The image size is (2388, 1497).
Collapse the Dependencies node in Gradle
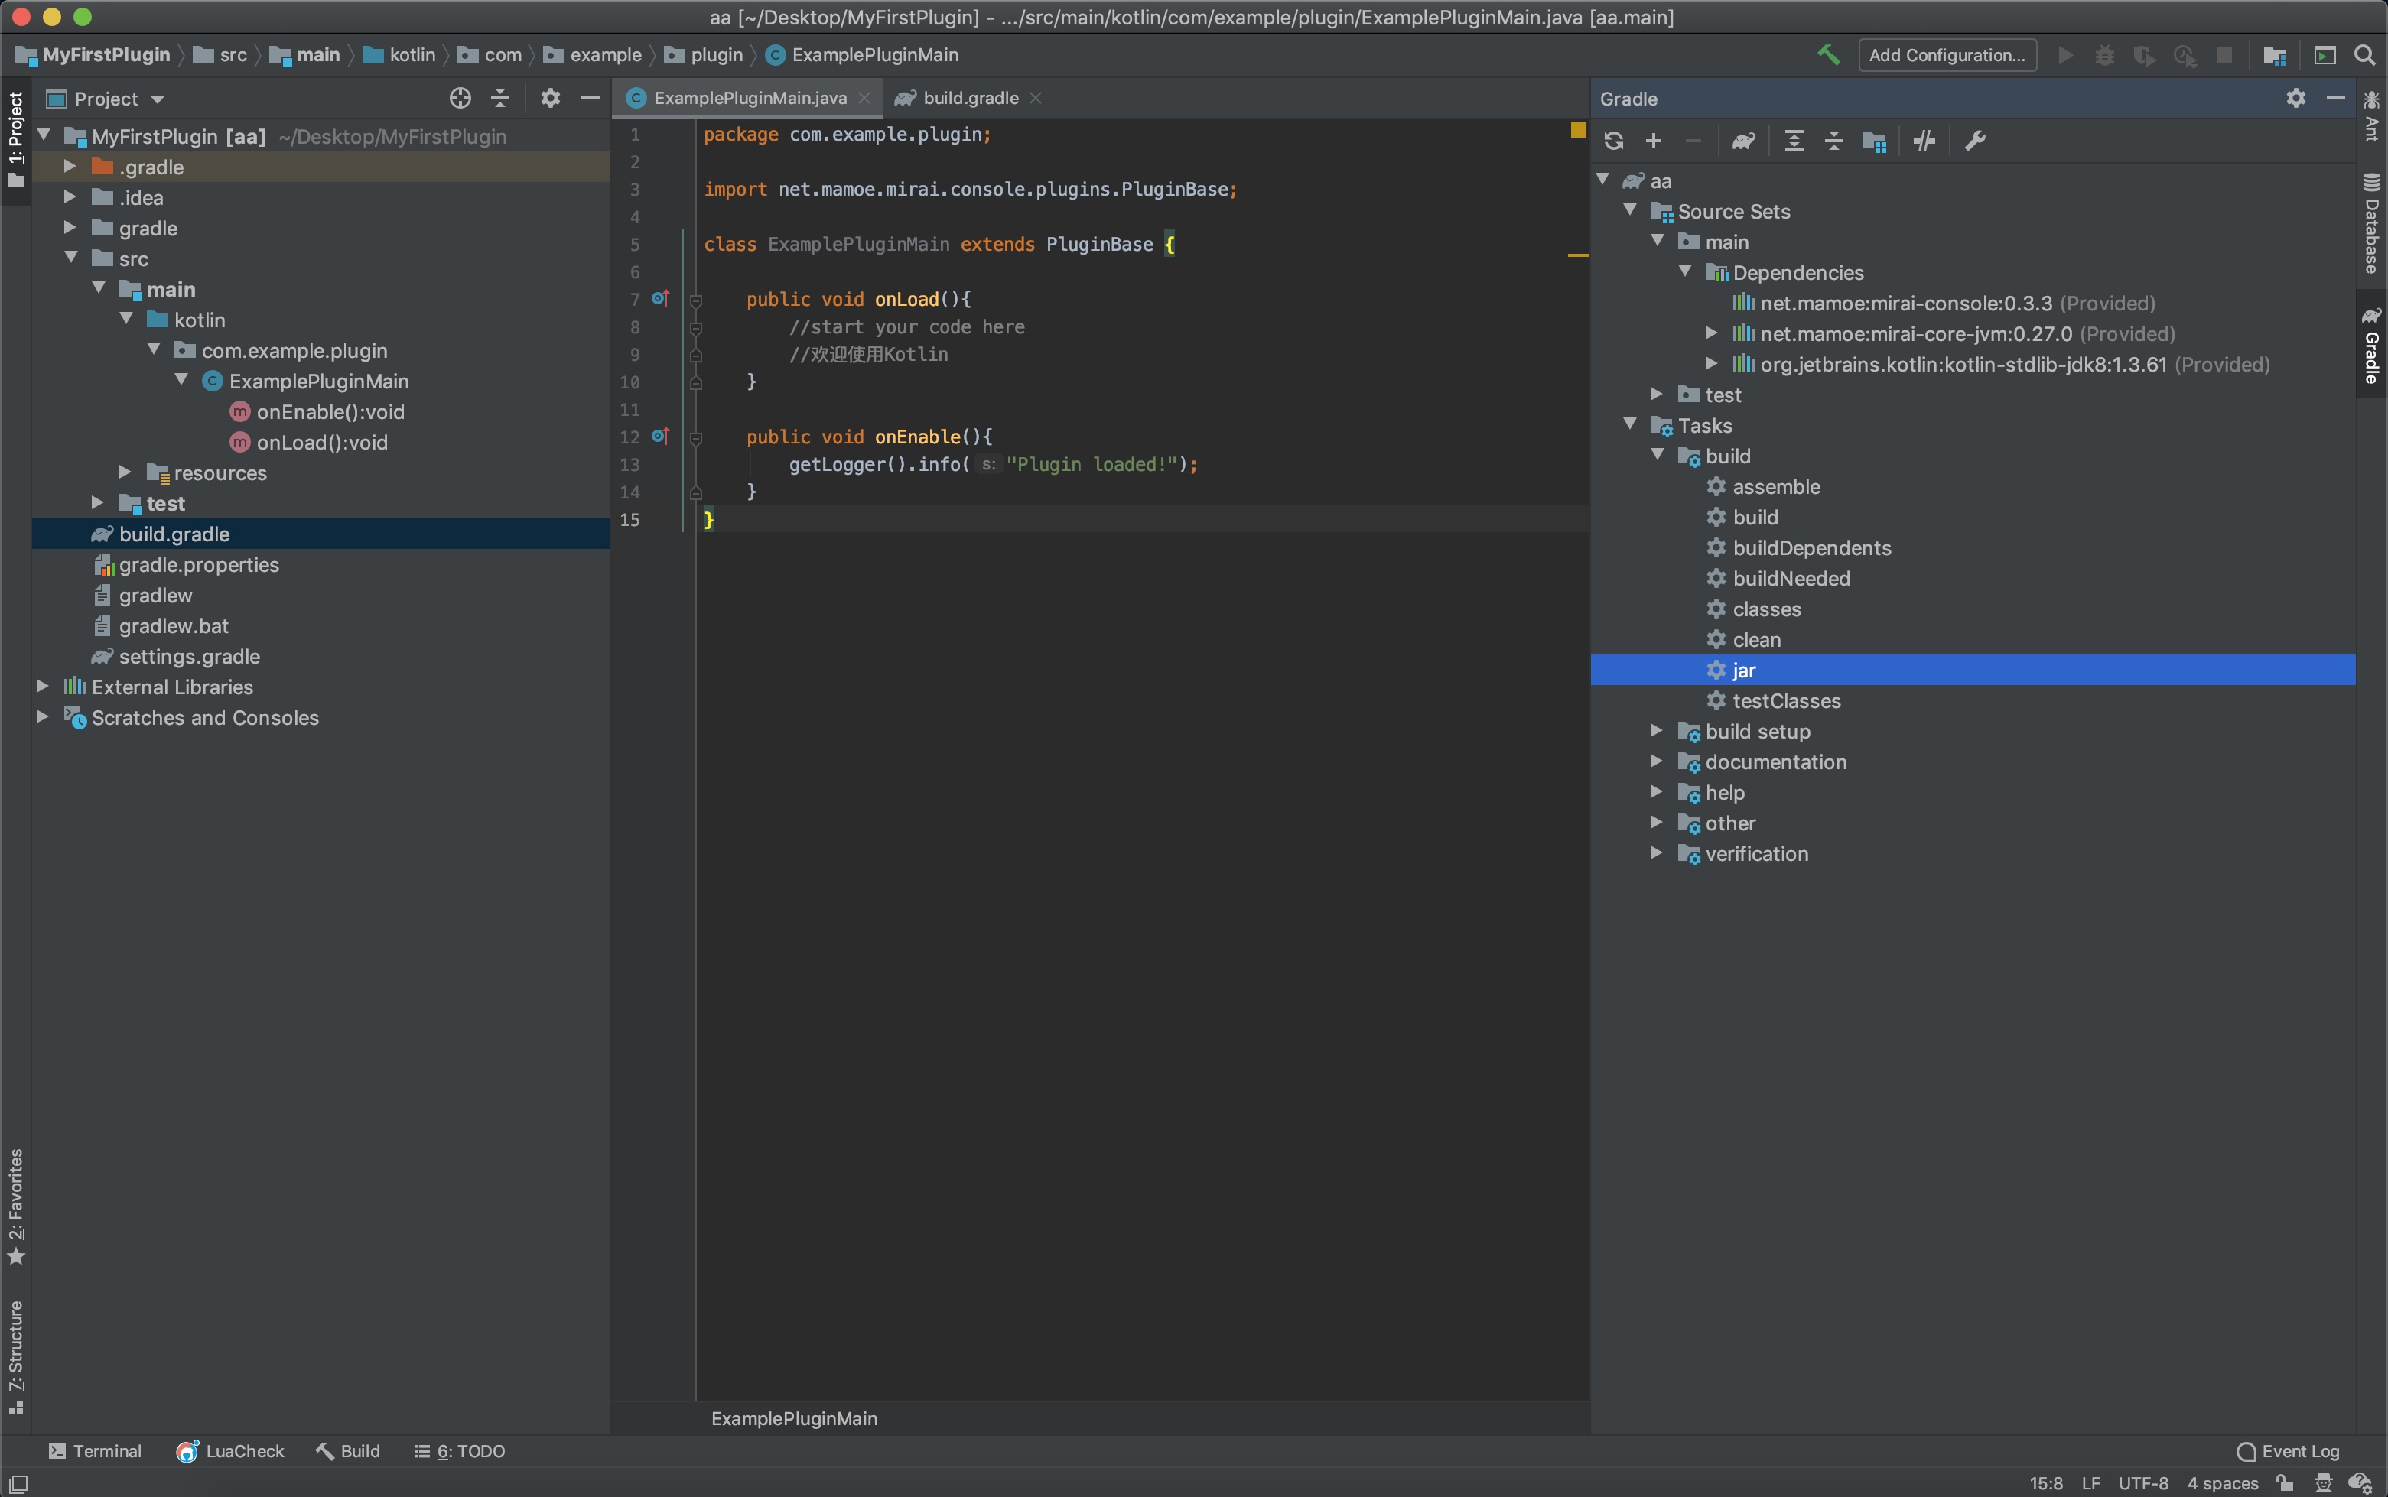[x=1685, y=271]
